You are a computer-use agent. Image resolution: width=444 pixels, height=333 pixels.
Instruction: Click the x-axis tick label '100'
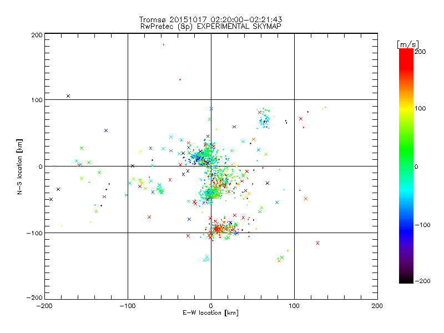pos(294,306)
